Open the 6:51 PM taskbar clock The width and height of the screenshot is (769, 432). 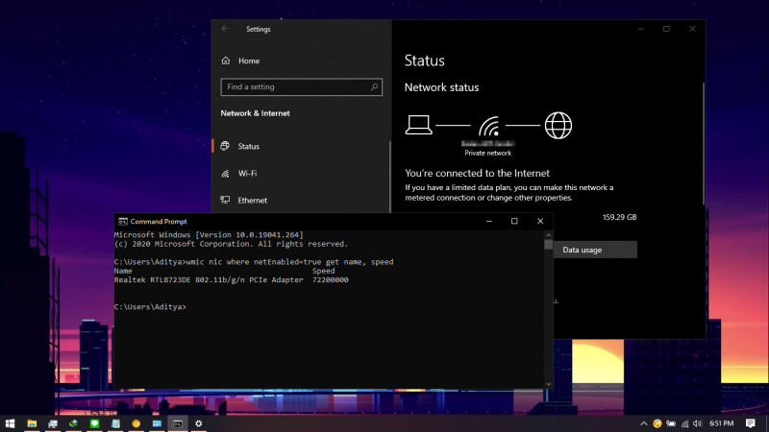pyautogui.click(x=722, y=423)
